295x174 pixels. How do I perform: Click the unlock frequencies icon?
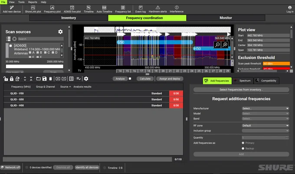tap(6, 79)
